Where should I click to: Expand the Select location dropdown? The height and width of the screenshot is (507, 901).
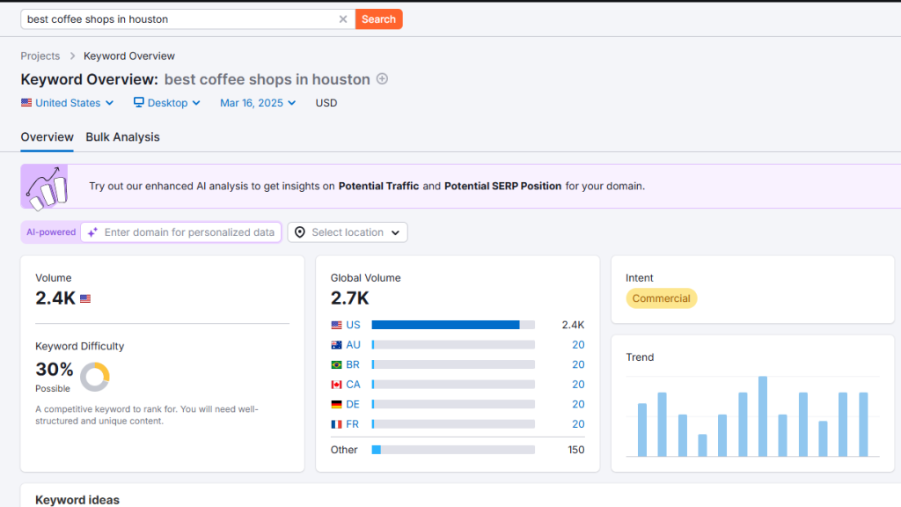click(348, 232)
